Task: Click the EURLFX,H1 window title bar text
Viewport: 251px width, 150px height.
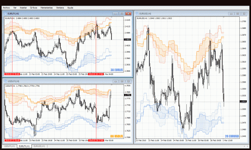Action: pos(13,14)
